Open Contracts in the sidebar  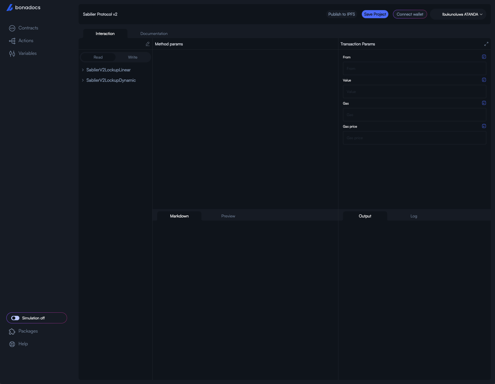coord(28,28)
